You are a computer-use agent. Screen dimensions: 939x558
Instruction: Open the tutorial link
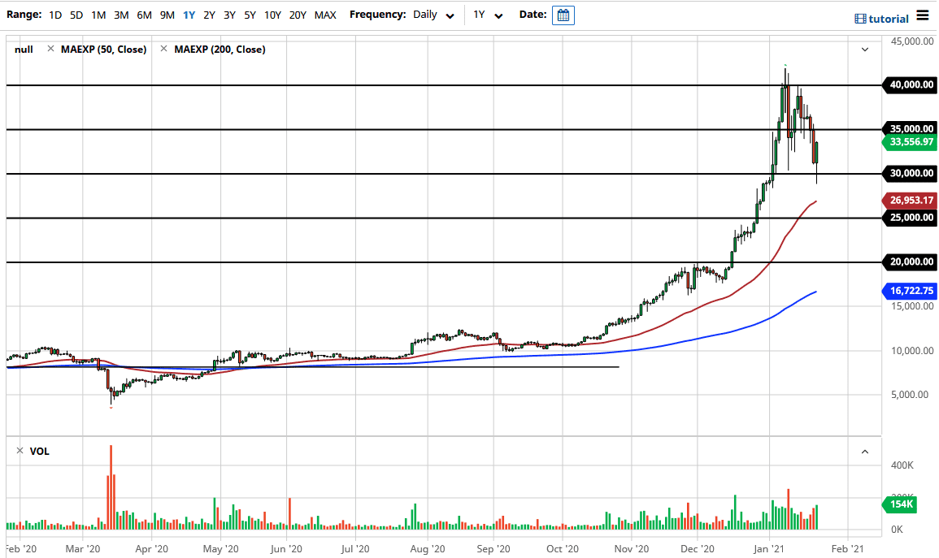click(889, 19)
